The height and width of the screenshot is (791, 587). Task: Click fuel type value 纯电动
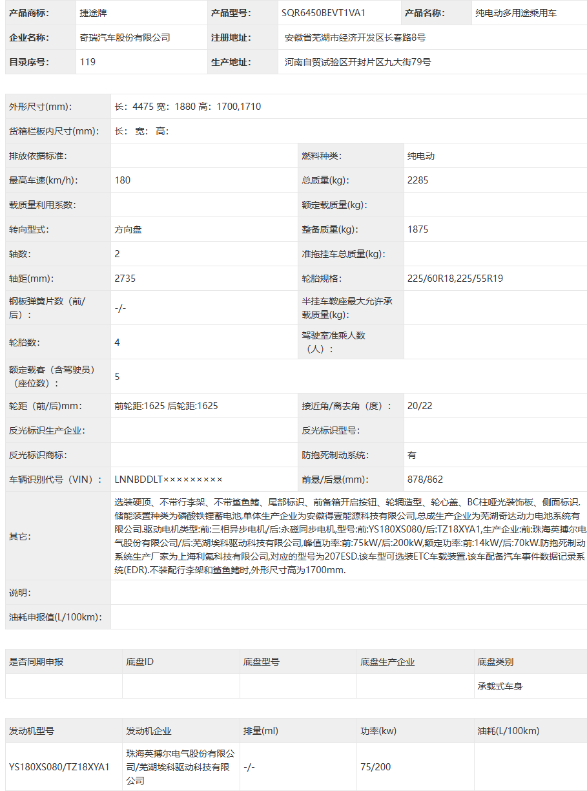pyautogui.click(x=421, y=156)
